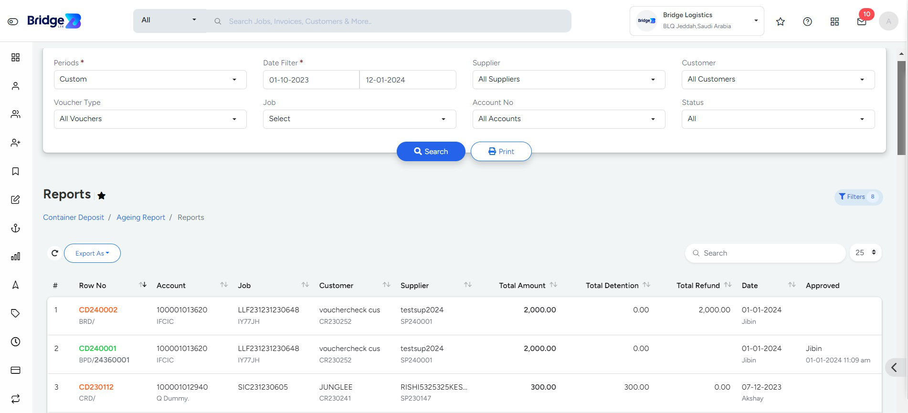
Task: Open voucher CD240002 link
Action: coord(98,310)
